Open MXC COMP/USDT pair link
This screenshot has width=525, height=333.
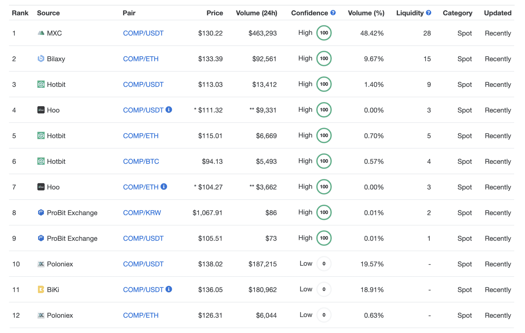143,33
